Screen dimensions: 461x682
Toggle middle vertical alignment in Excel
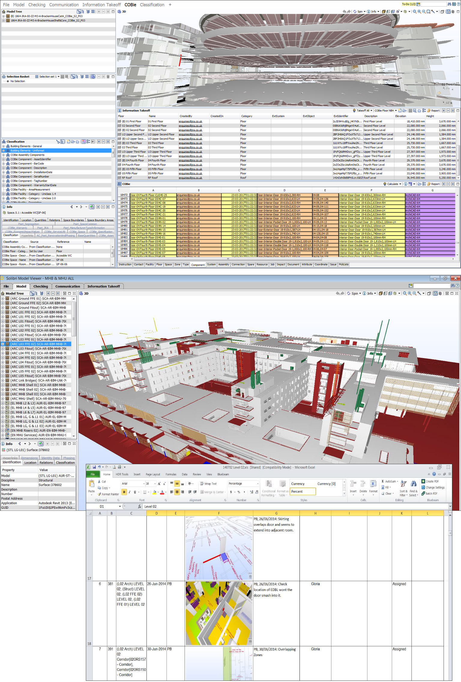(x=177, y=483)
